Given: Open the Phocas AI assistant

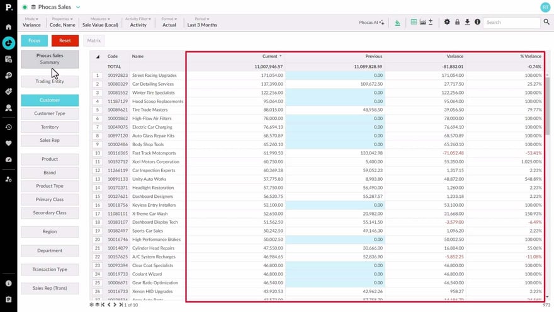Looking at the screenshot, I should [x=371, y=22].
